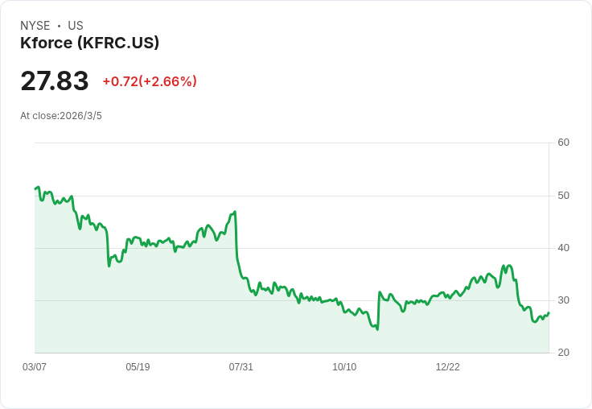Click the 12/22 date on the x-axis
The height and width of the screenshot is (409, 592).
(448, 367)
